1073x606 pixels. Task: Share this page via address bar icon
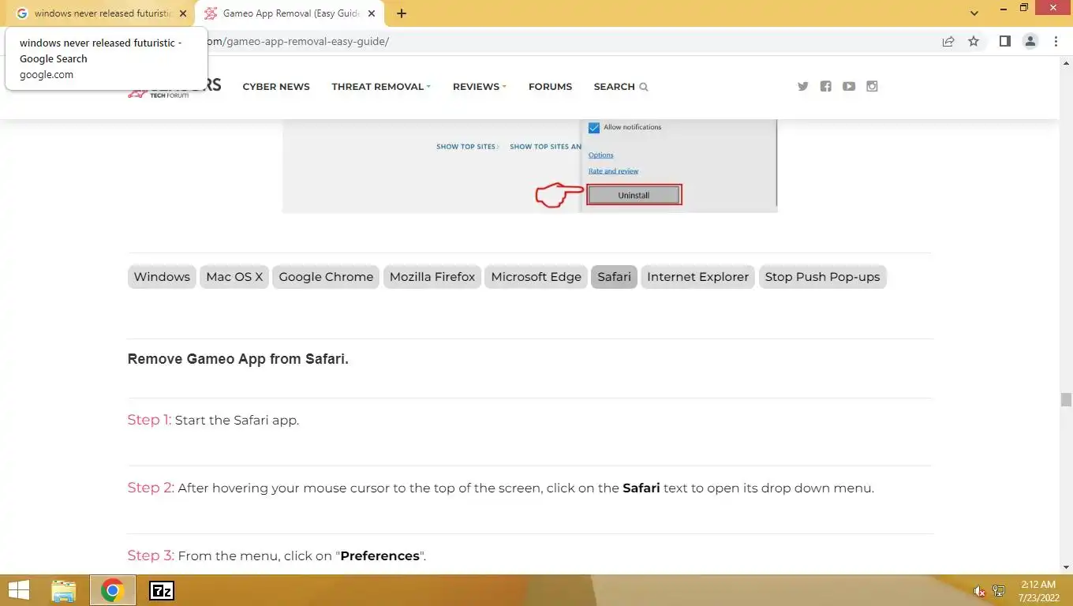coord(948,41)
